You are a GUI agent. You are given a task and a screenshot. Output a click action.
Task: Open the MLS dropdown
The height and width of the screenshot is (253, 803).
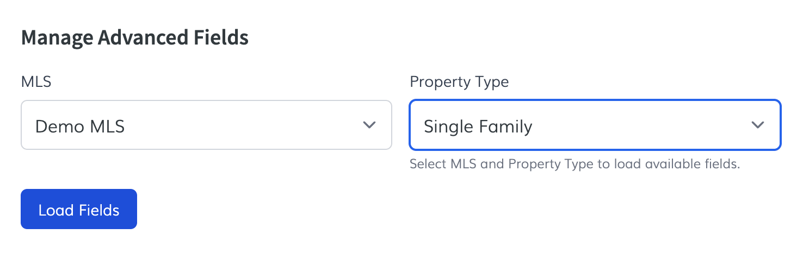tap(206, 125)
